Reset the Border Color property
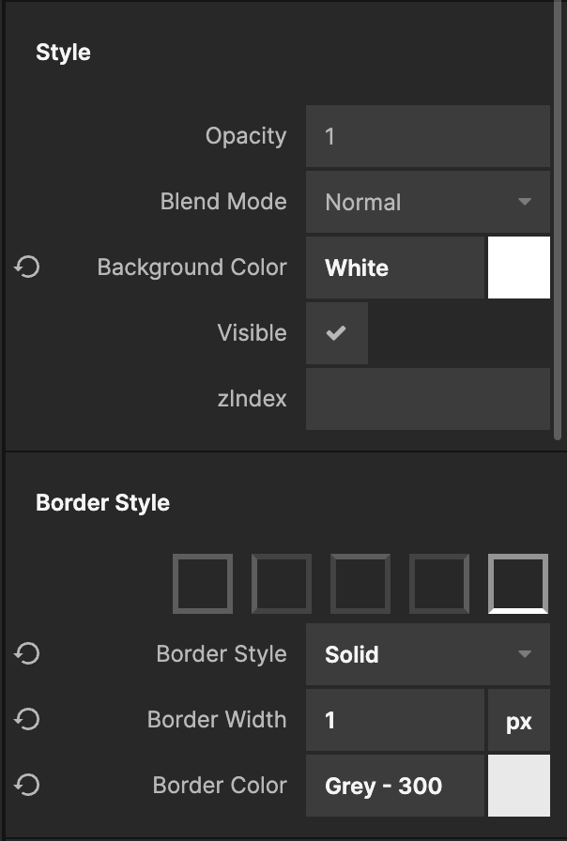This screenshot has height=841, width=567. point(27,786)
